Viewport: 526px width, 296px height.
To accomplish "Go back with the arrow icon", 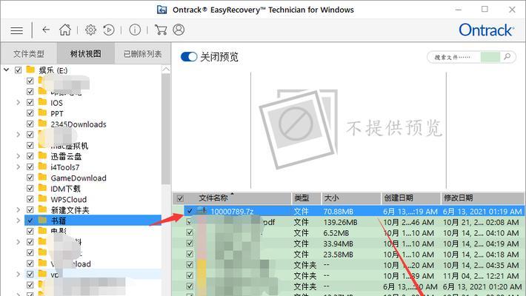I will [46, 30].
